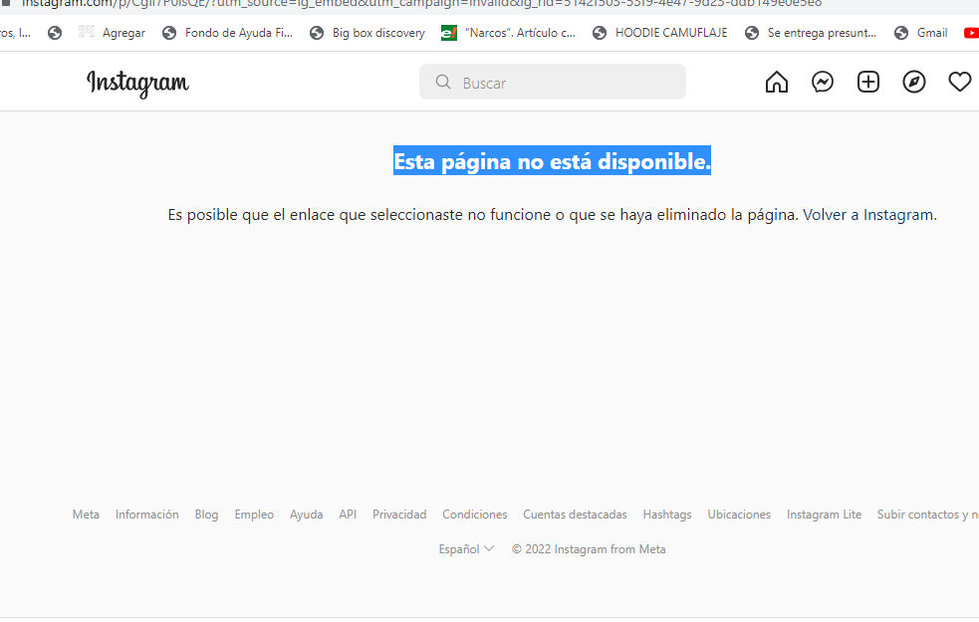This screenshot has width=979, height=622.
Task: Open the "Narcos". Artículo bookmark
Action: (x=509, y=33)
